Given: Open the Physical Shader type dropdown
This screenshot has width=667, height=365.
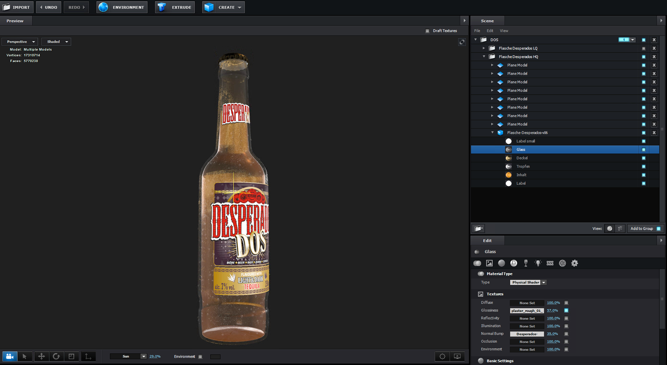Looking at the screenshot, I should pos(528,282).
